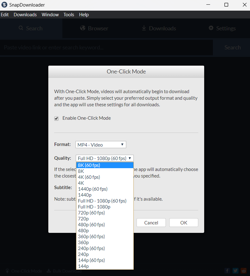Click the Facebook icon in the footer
250x276 pixels.
click(227, 271)
